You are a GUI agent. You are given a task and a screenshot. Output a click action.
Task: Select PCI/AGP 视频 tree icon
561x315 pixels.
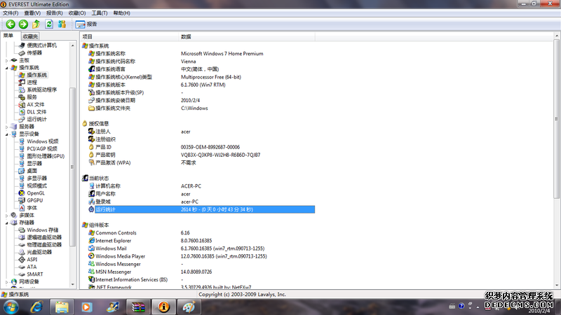[x=22, y=149]
